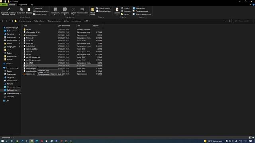The image size is (255, 143).
Task: Go forward with the right arrow
Action: (x=6, y=21)
